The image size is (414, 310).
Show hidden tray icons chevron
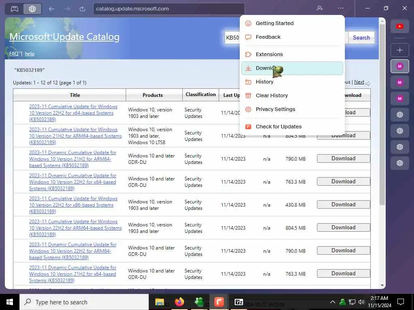click(333, 302)
